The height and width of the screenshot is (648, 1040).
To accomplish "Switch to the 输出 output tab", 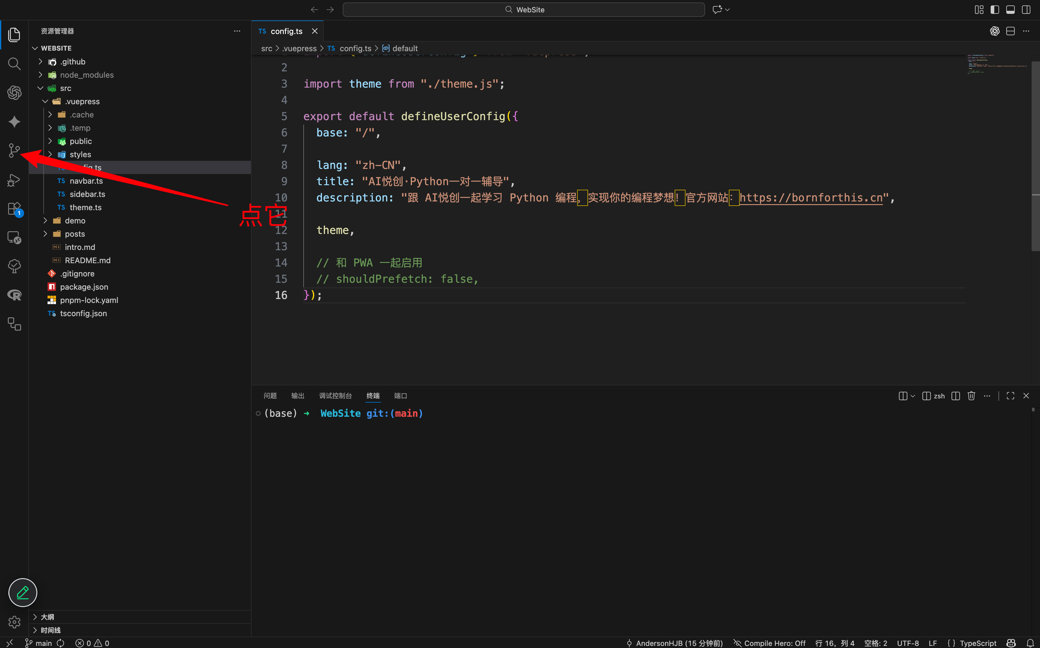I will (298, 396).
